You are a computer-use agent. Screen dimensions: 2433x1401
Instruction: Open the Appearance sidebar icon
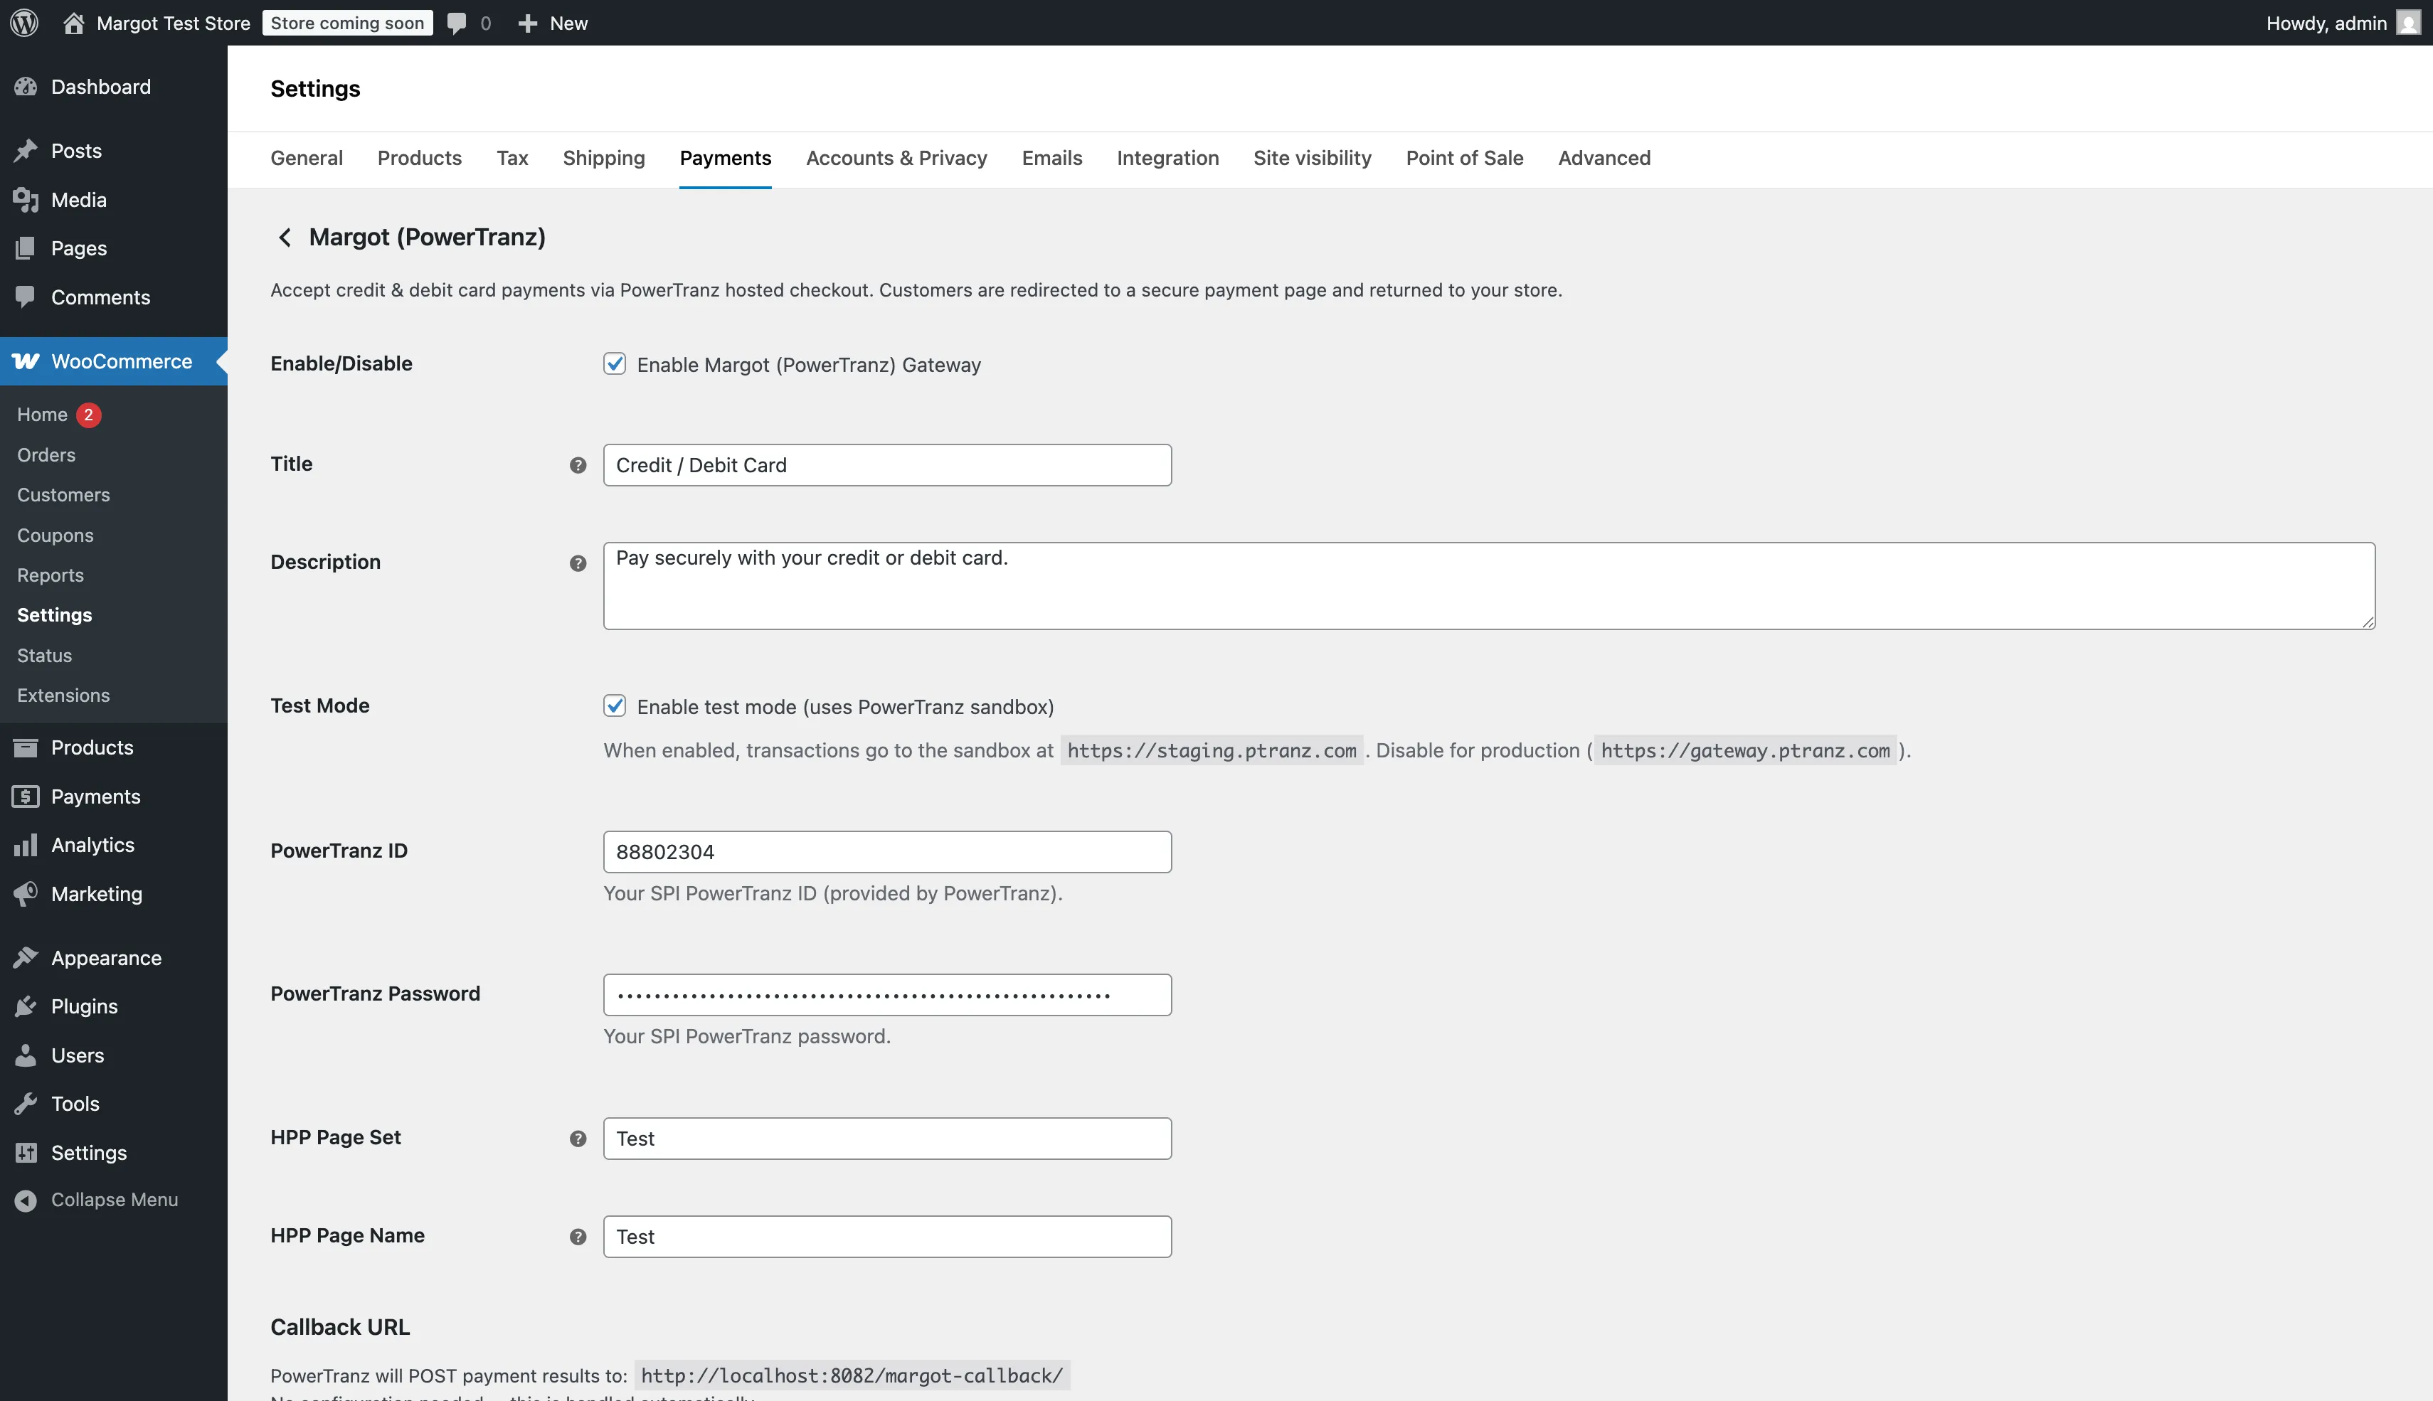(x=26, y=957)
